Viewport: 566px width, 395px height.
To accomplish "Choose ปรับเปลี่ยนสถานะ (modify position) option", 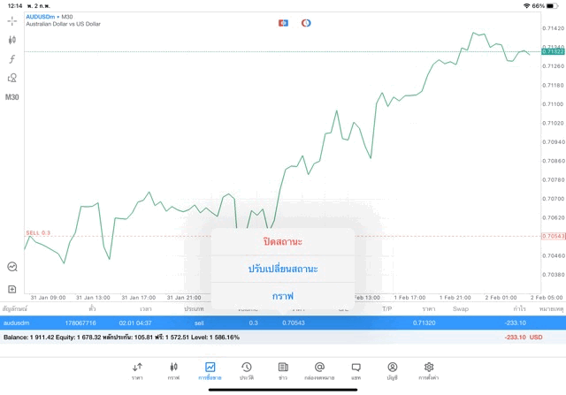I will [282, 269].
